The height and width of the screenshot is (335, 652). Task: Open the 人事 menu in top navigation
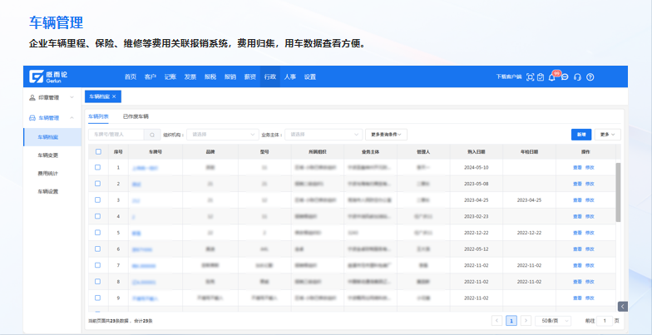click(290, 77)
